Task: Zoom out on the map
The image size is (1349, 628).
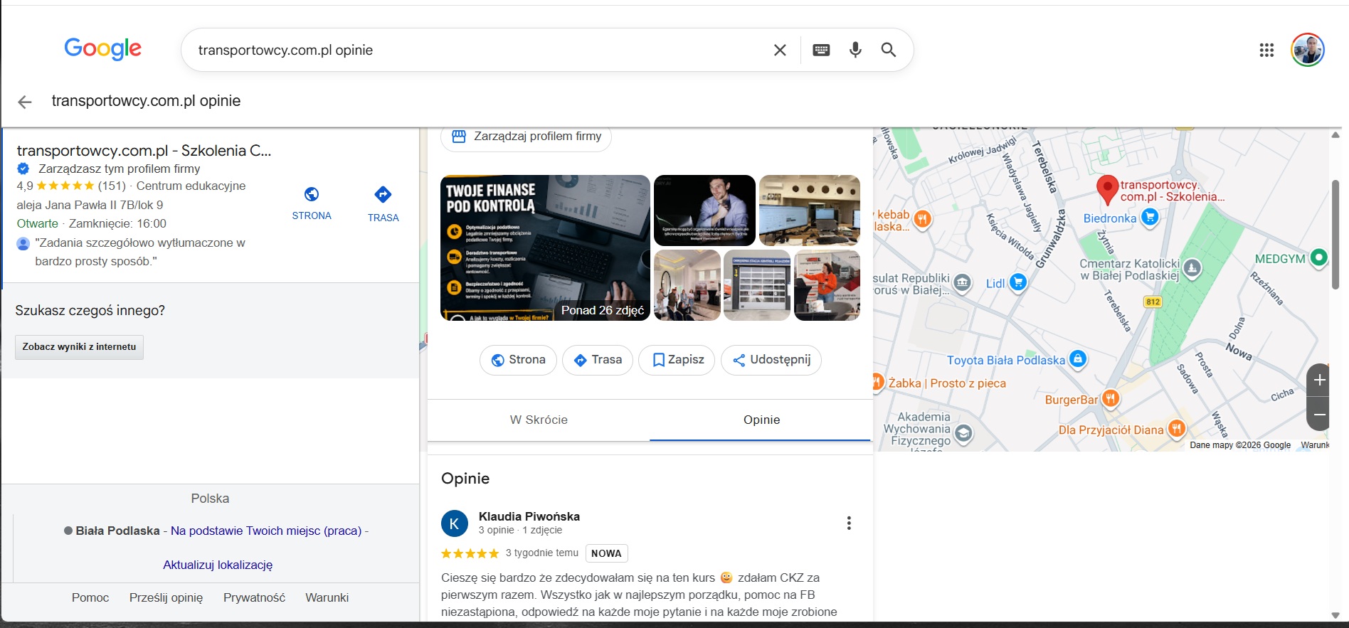Action: coord(1319,414)
